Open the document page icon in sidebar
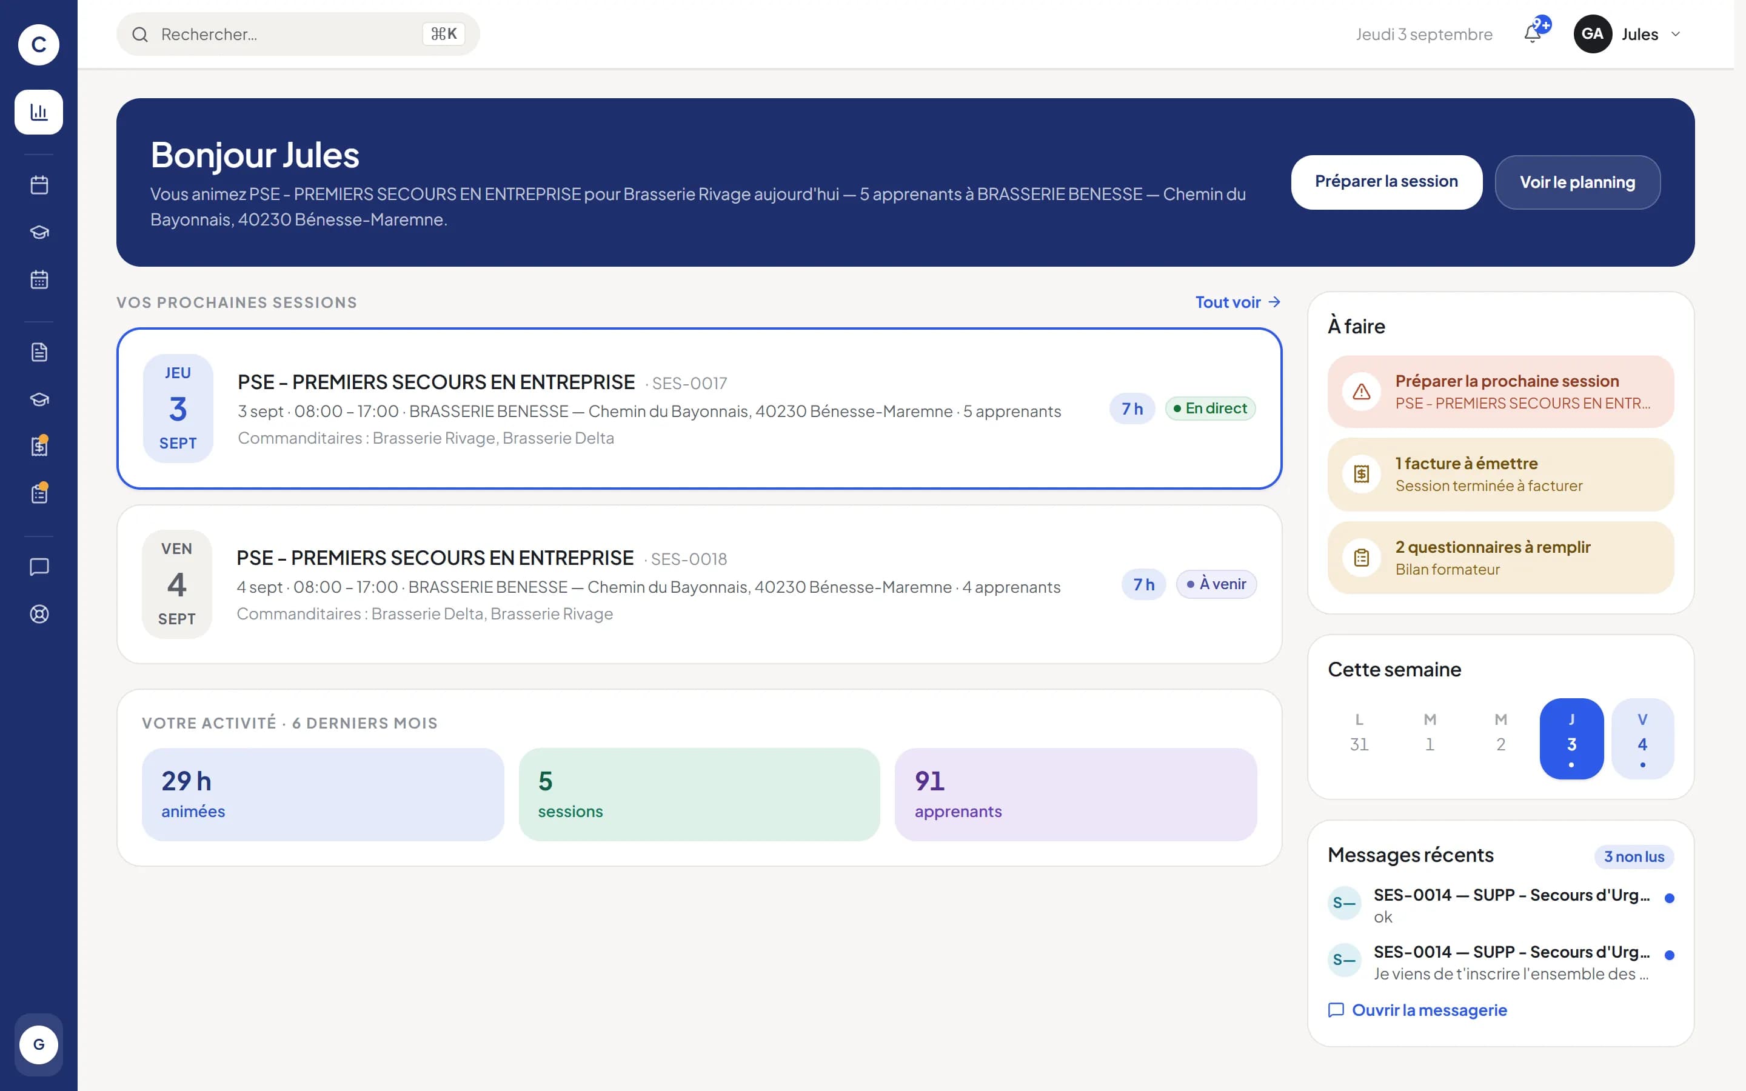The height and width of the screenshot is (1091, 1746). click(39, 352)
